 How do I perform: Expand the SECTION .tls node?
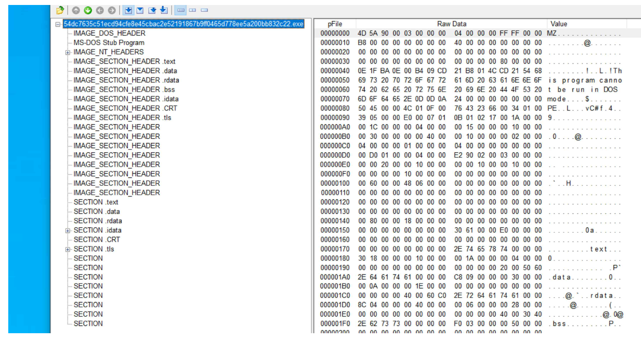point(67,250)
